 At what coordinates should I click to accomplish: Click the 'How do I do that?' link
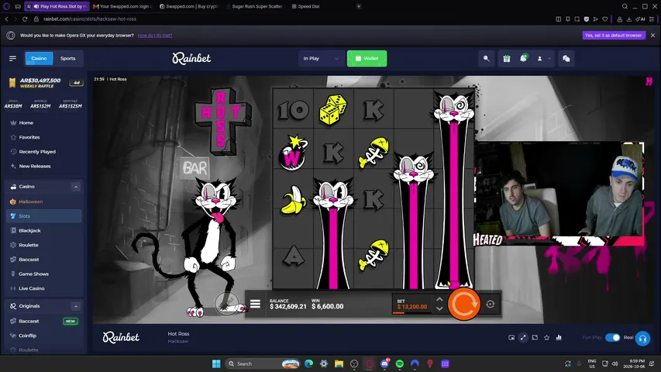(155, 36)
